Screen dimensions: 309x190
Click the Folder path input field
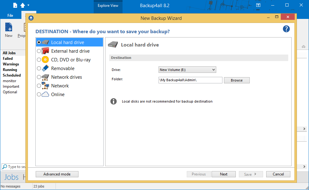[190, 80]
